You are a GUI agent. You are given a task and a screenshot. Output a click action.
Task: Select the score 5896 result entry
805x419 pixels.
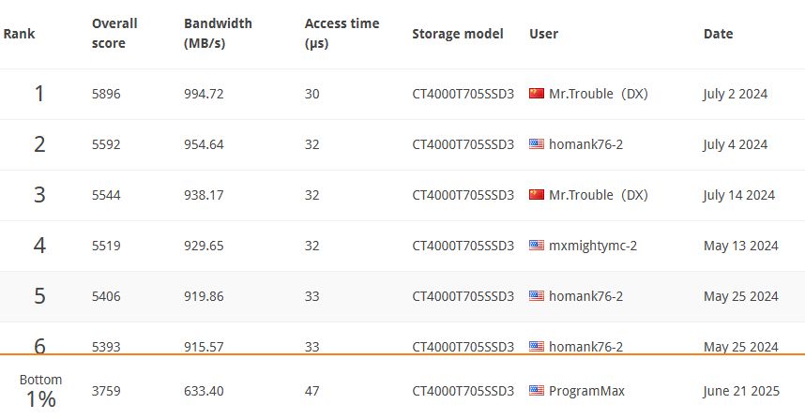[402, 94]
